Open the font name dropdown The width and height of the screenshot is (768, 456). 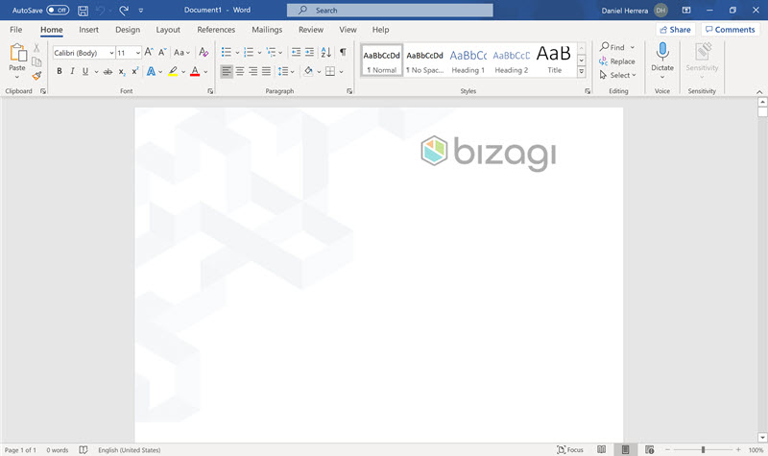click(x=111, y=53)
